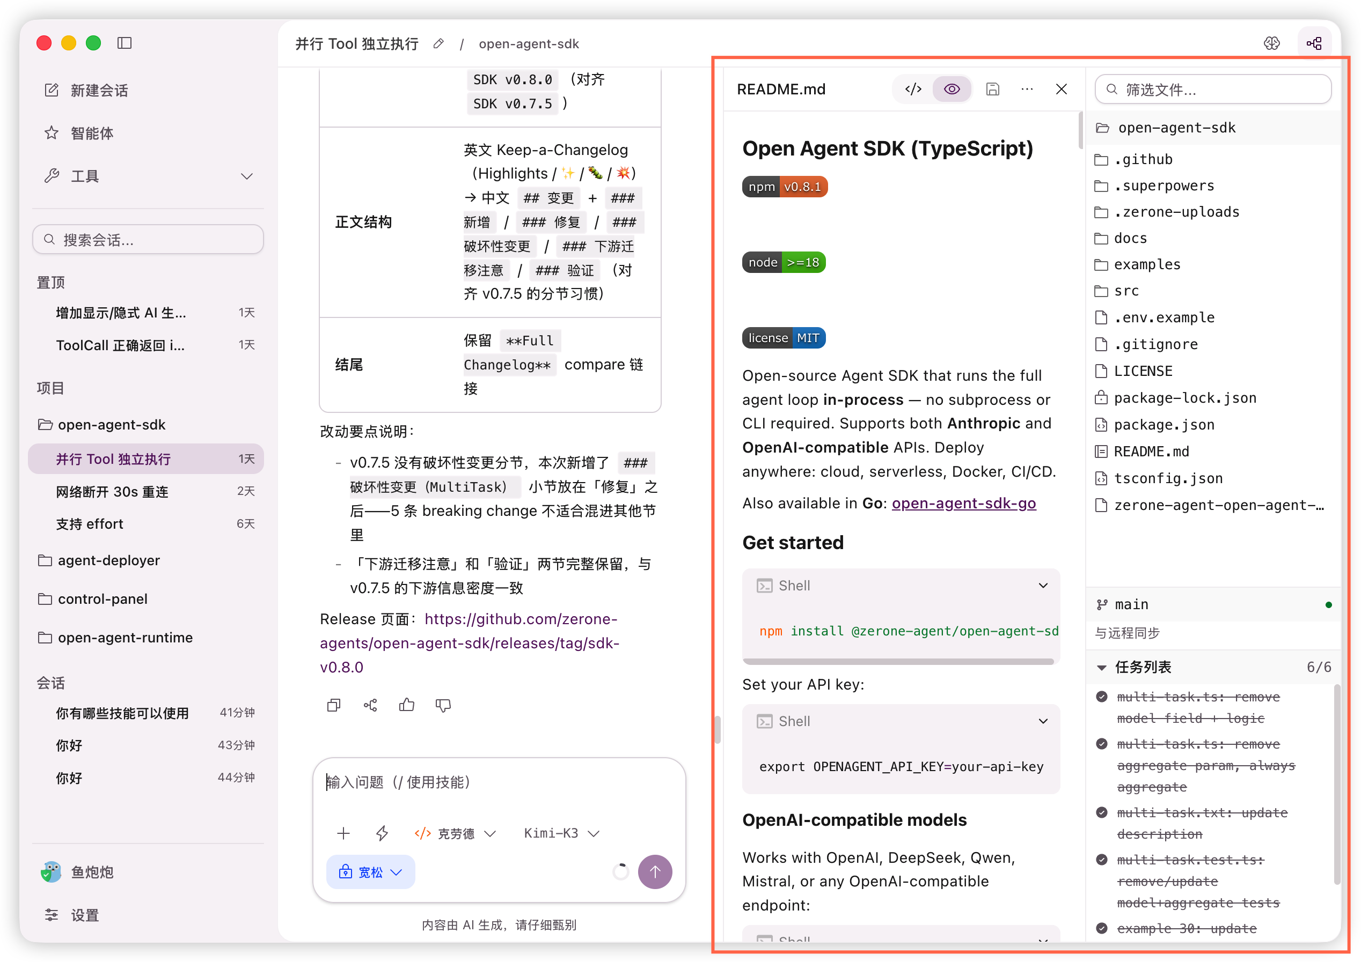
Task: Click the plus attachment icon
Action: [343, 833]
